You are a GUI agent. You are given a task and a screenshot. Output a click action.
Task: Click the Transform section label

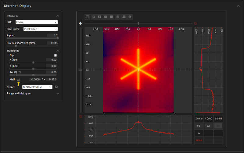click(13, 51)
